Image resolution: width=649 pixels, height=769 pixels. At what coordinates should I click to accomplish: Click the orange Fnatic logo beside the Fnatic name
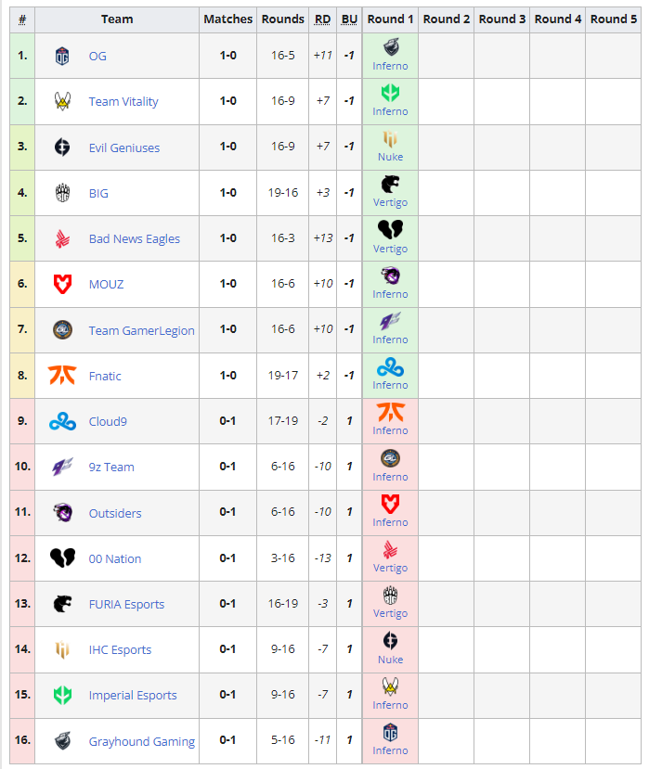58,376
